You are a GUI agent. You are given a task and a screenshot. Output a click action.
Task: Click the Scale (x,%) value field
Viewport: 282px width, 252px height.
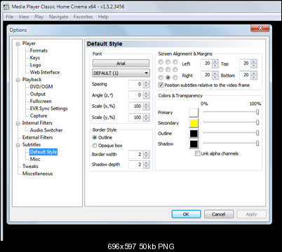(136, 106)
